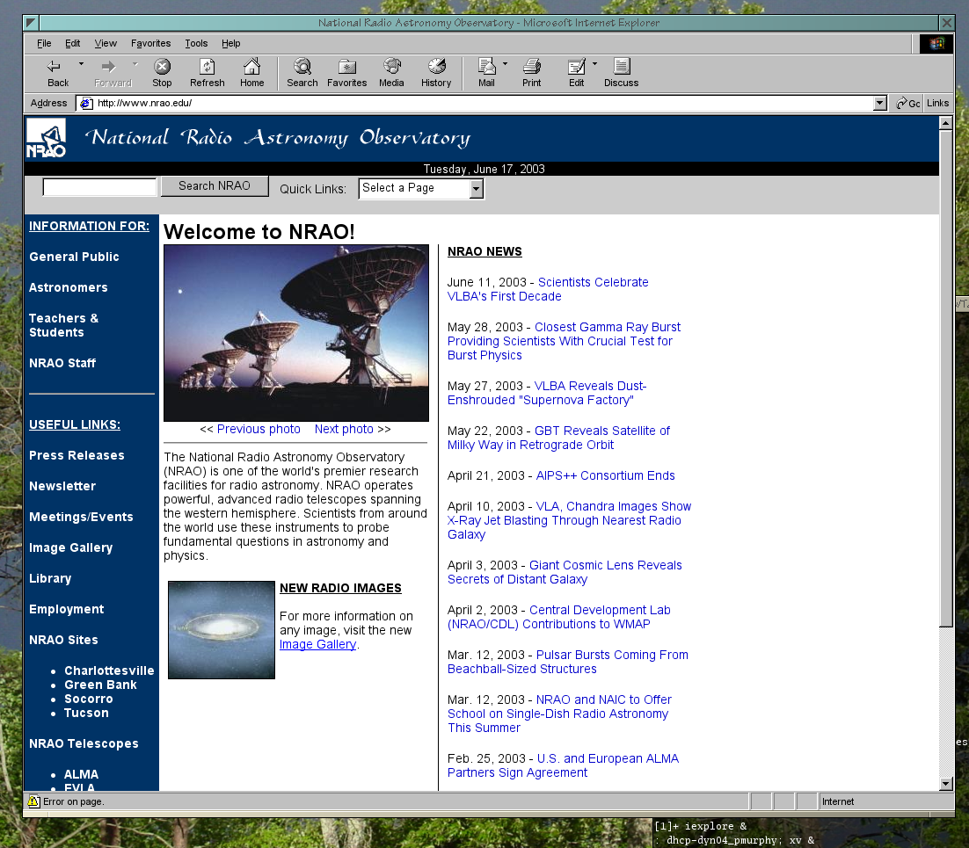Image resolution: width=969 pixels, height=848 pixels.
Task: Open AIPS++ Consortium Ends news link
Action: coord(605,475)
